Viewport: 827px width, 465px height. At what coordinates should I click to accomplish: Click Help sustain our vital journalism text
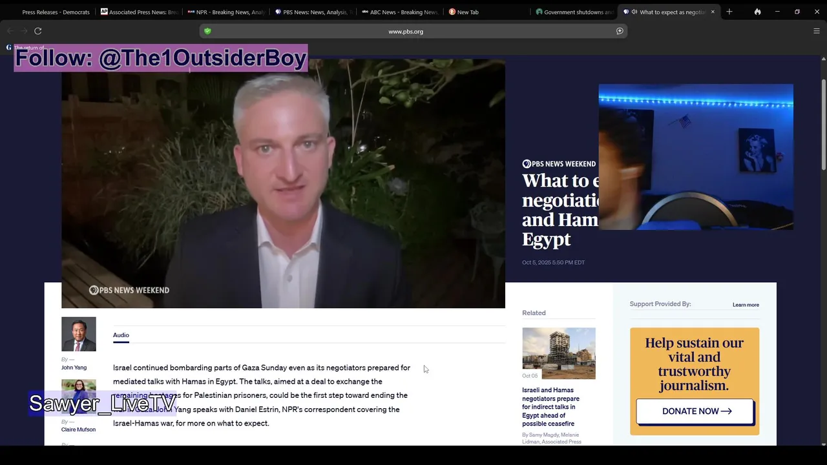click(695, 364)
